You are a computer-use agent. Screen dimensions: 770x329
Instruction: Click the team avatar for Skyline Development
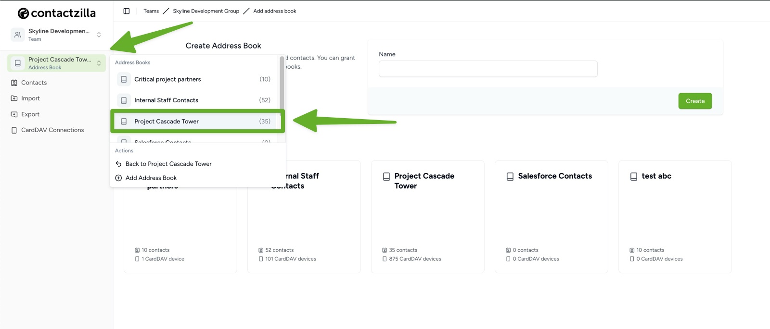click(17, 34)
